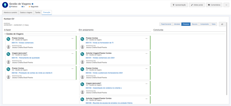Open the members count showing 2
Image resolution: width=231 pixels, height=106 pixels.
[x=23, y=7]
